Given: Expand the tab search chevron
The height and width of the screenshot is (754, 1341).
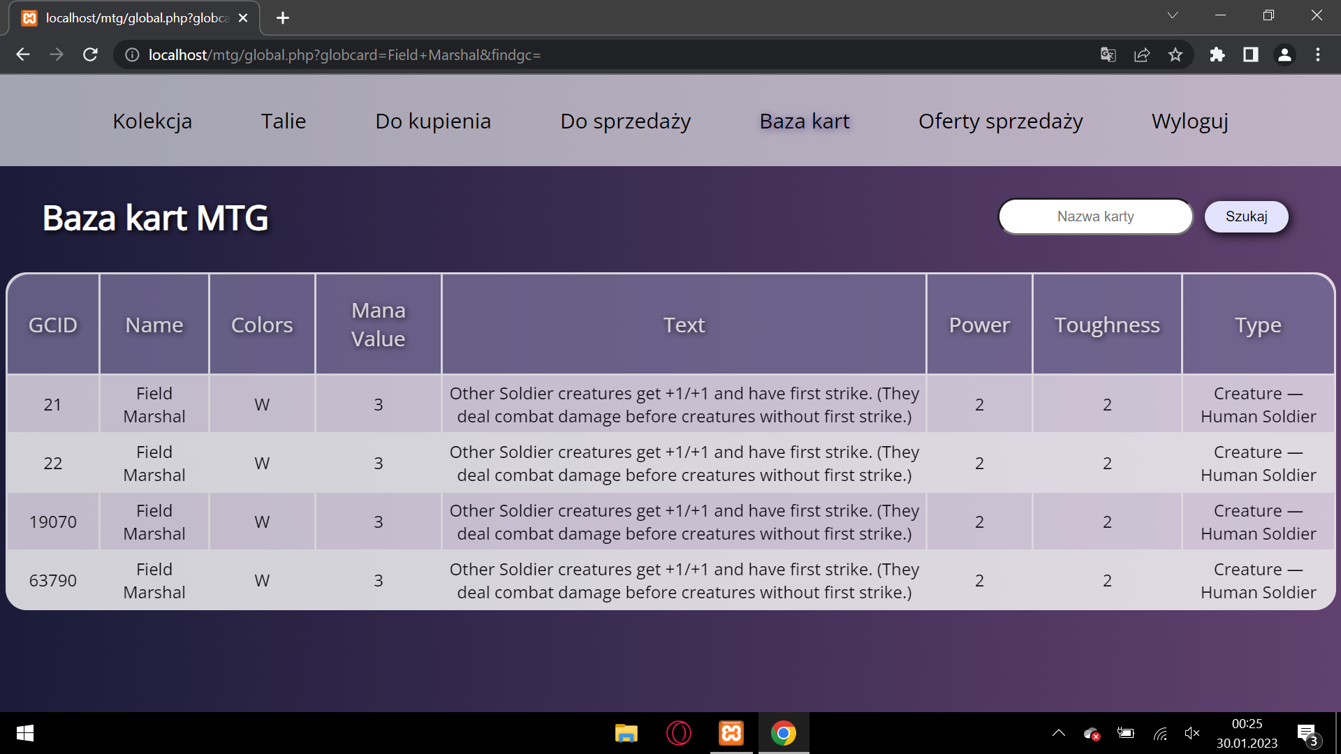Looking at the screenshot, I should pos(1173,15).
